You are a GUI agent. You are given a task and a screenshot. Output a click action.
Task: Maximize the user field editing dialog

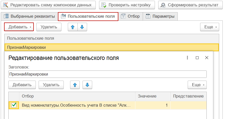pos(197,58)
